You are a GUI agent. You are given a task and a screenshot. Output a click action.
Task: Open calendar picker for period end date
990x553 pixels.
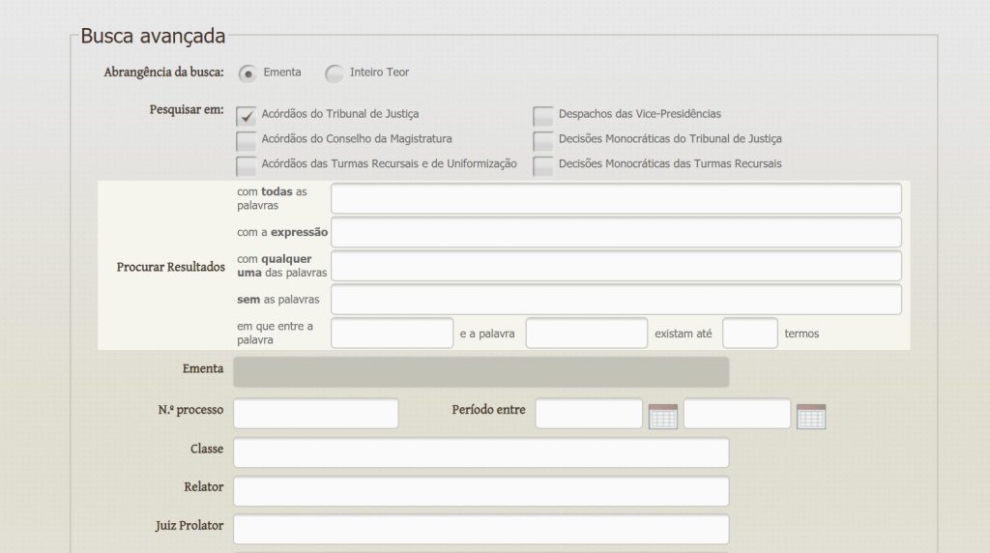point(810,416)
